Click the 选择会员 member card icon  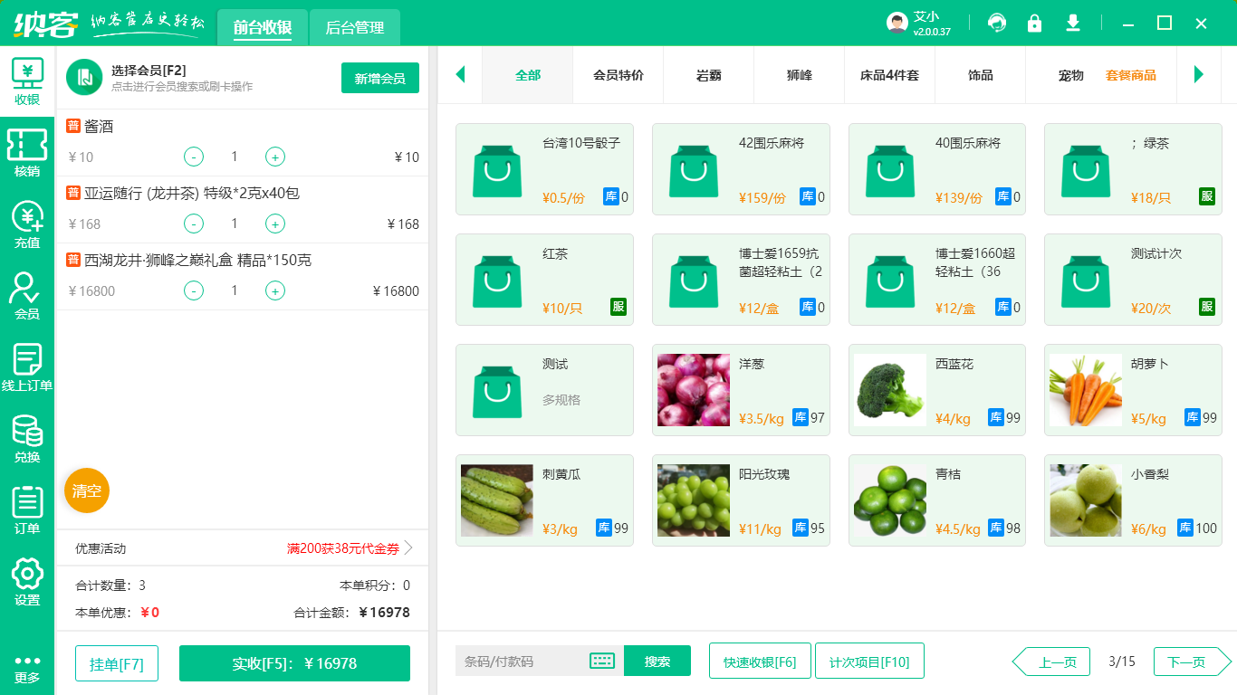point(84,77)
